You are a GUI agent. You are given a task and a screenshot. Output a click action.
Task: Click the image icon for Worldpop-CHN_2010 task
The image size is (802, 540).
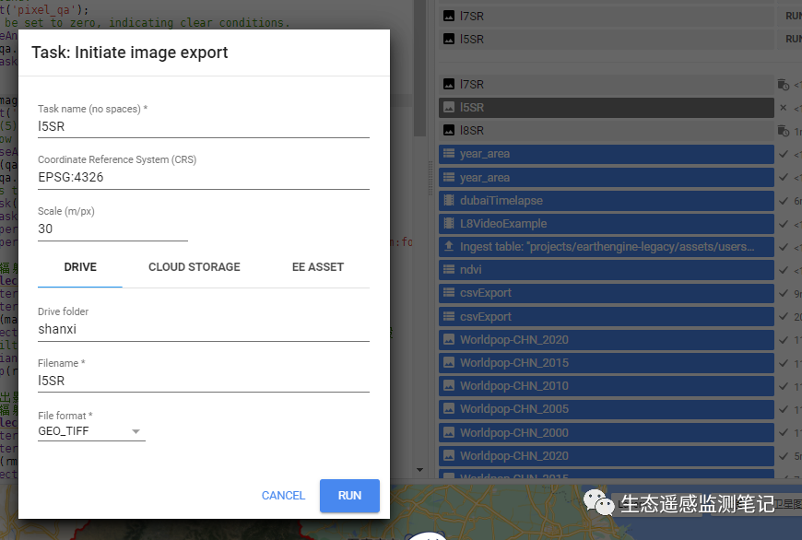click(x=450, y=385)
